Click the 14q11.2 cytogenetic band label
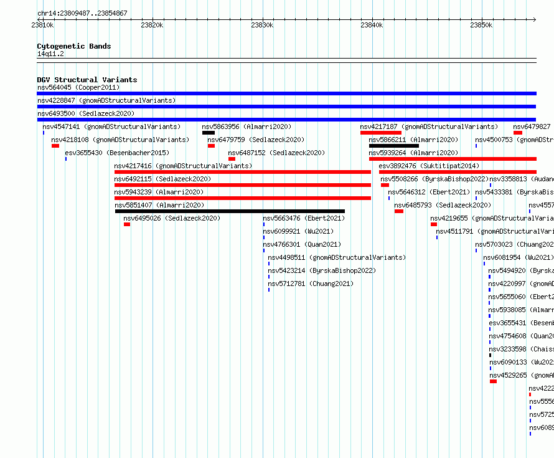This screenshot has height=458, width=554. point(50,54)
